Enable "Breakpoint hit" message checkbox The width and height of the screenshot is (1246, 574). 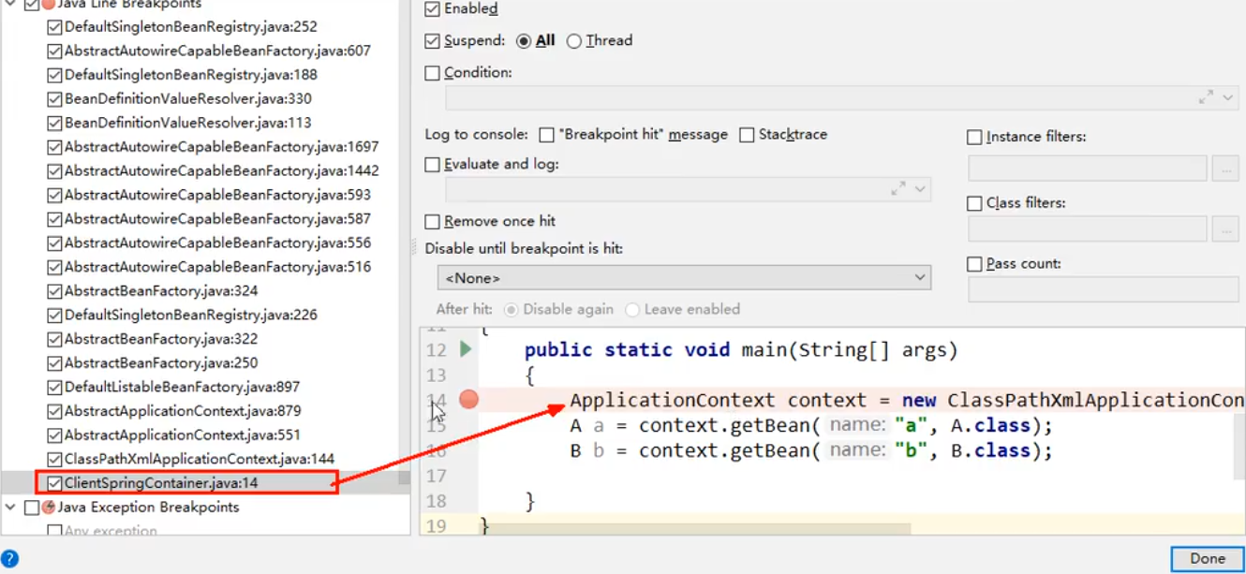pos(546,135)
